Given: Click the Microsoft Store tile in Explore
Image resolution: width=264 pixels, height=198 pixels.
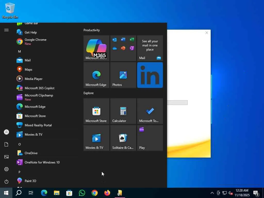Looking at the screenshot, I should coord(96,111).
